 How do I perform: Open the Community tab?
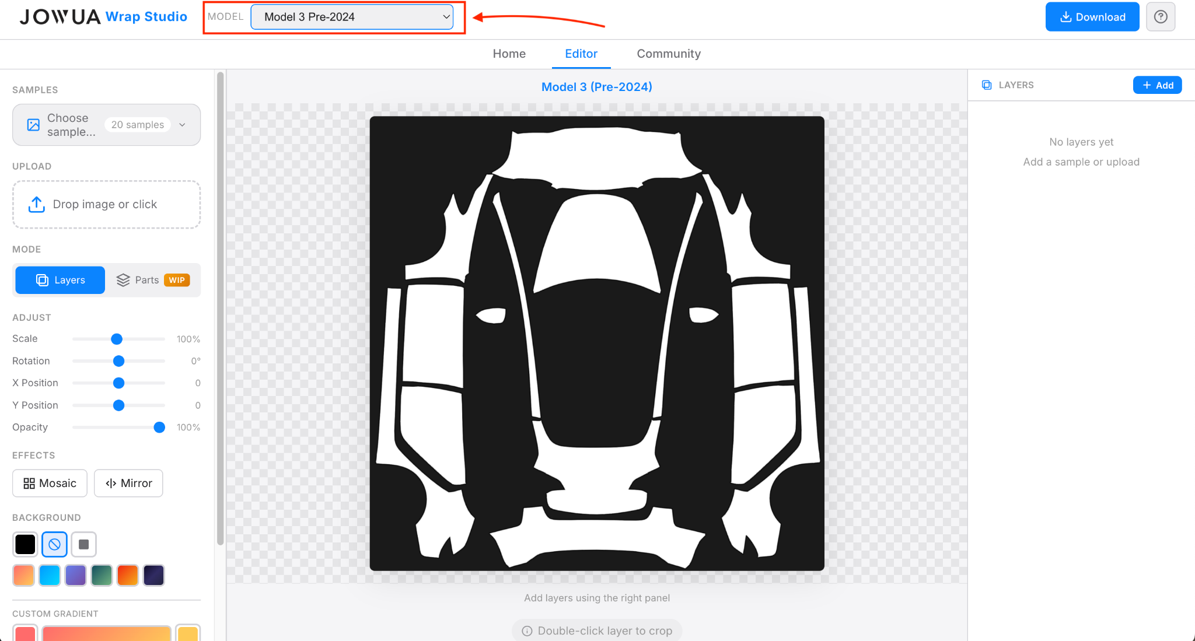pos(668,54)
